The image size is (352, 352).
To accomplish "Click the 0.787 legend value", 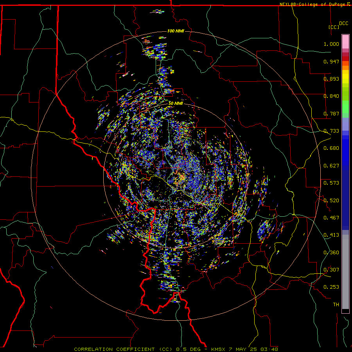I will tap(331, 113).
